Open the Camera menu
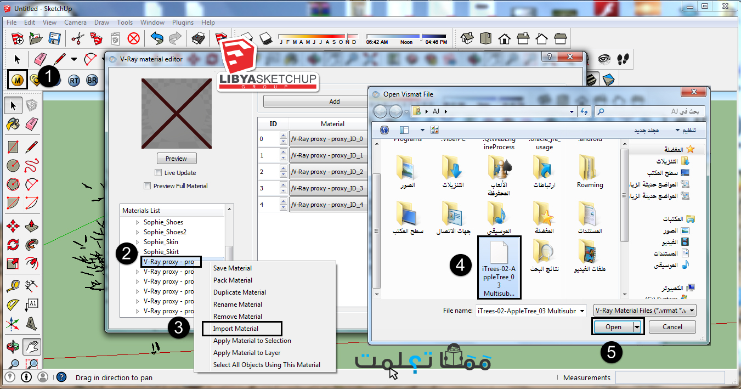The height and width of the screenshot is (389, 741). [x=75, y=22]
